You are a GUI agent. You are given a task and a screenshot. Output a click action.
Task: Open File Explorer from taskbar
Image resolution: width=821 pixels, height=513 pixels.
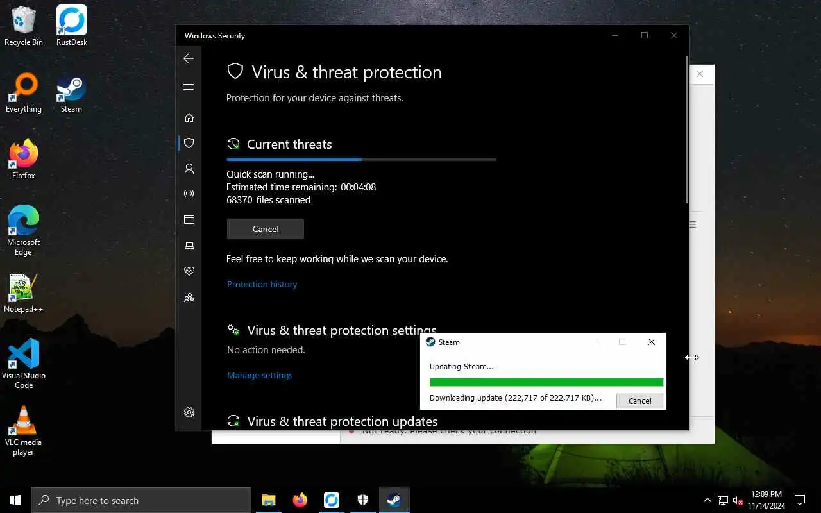click(269, 500)
